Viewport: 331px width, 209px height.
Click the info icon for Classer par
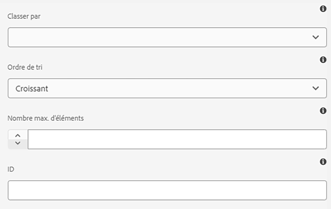coord(323,9)
